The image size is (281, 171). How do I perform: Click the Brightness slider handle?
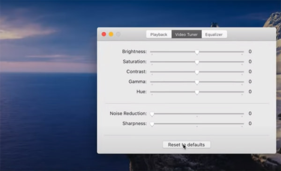pyautogui.click(x=197, y=52)
